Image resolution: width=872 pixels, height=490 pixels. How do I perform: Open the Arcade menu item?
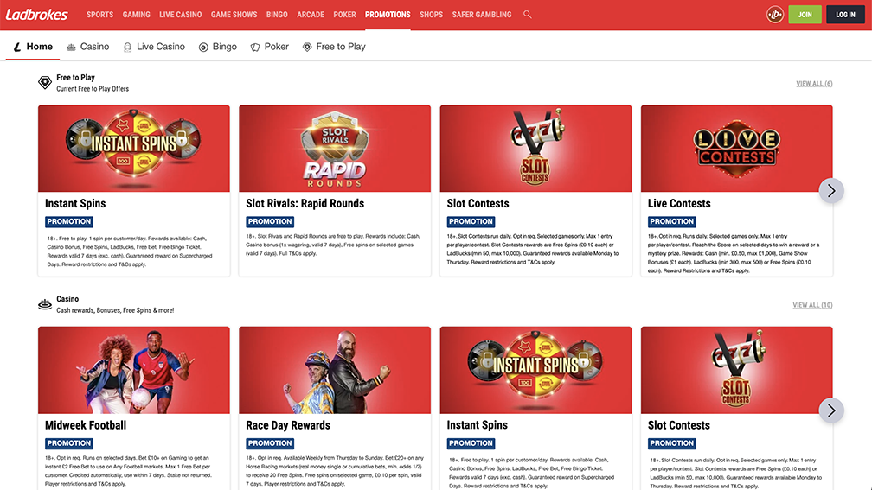(311, 15)
